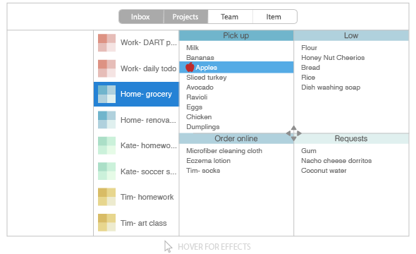Click the yellow icon beside Tim- homework

[106, 197]
